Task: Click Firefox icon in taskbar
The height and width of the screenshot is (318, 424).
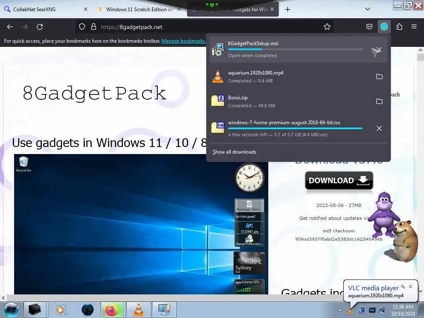Action: 112,310
